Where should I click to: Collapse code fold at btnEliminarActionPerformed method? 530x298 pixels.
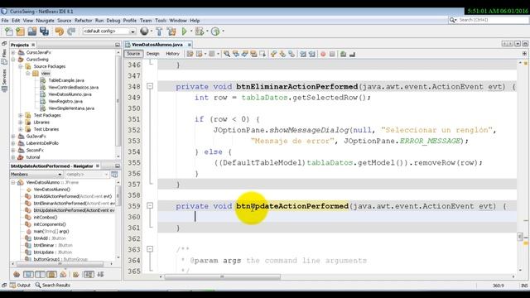(150, 86)
